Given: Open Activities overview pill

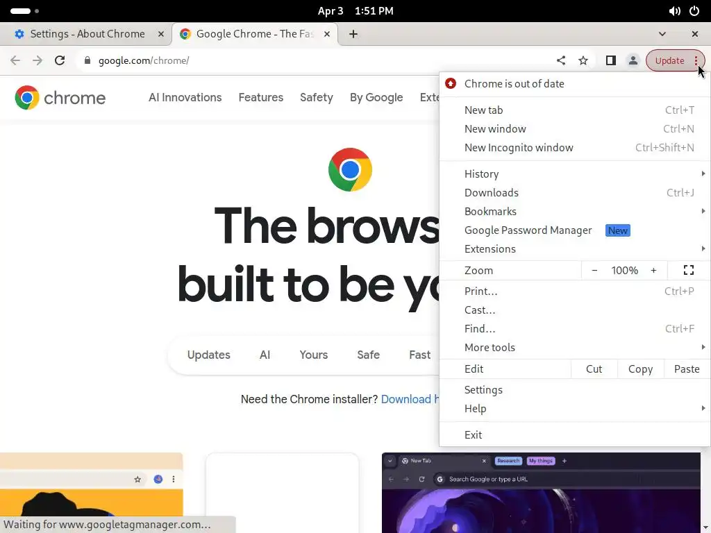Looking at the screenshot, I should coord(24,11).
